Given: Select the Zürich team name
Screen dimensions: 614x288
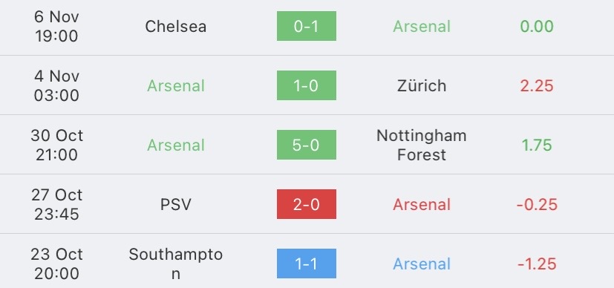Looking at the screenshot, I should tap(422, 85).
